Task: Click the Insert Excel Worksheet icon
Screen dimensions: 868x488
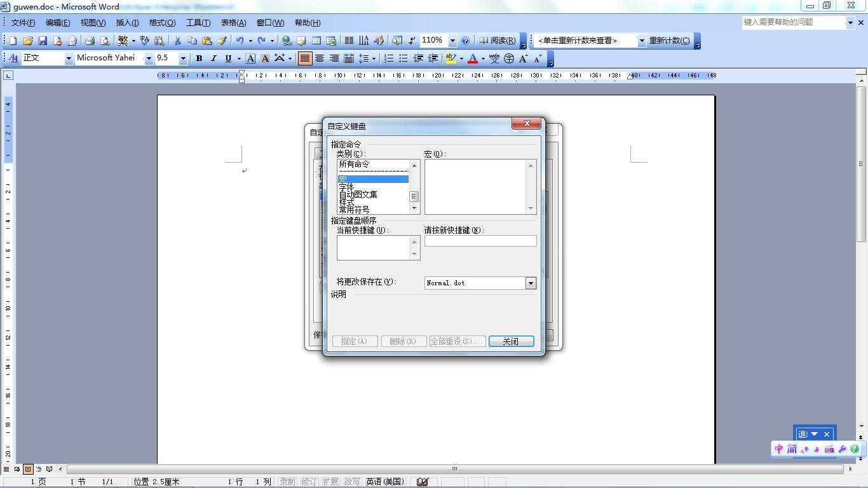Action: tap(331, 41)
